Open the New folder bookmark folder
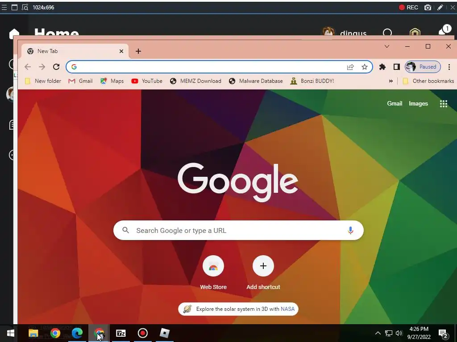The image size is (457, 342). click(x=43, y=81)
